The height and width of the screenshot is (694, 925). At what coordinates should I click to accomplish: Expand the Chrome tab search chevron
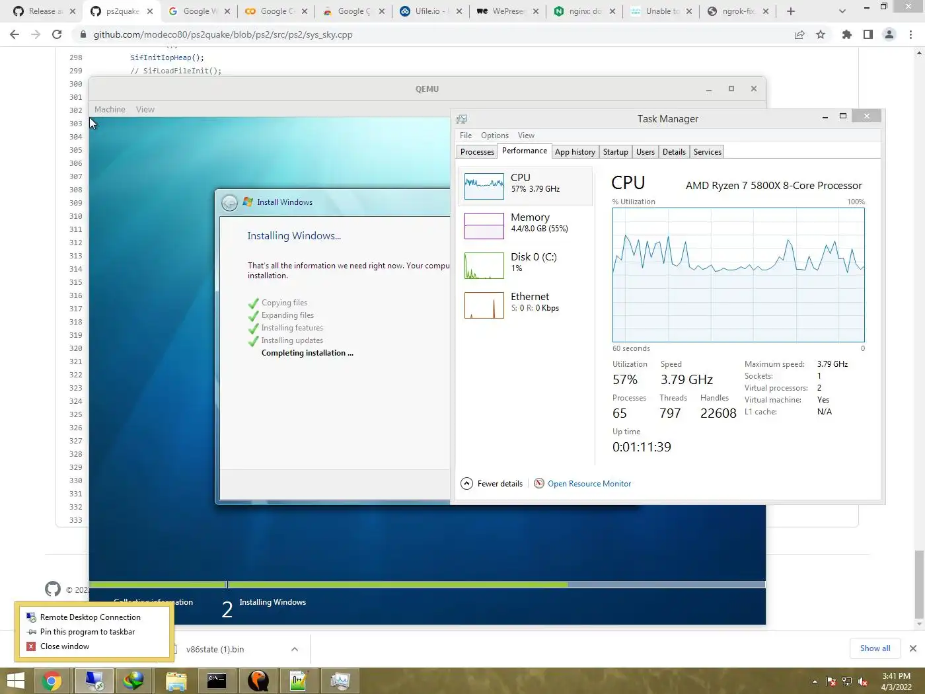coord(842,11)
